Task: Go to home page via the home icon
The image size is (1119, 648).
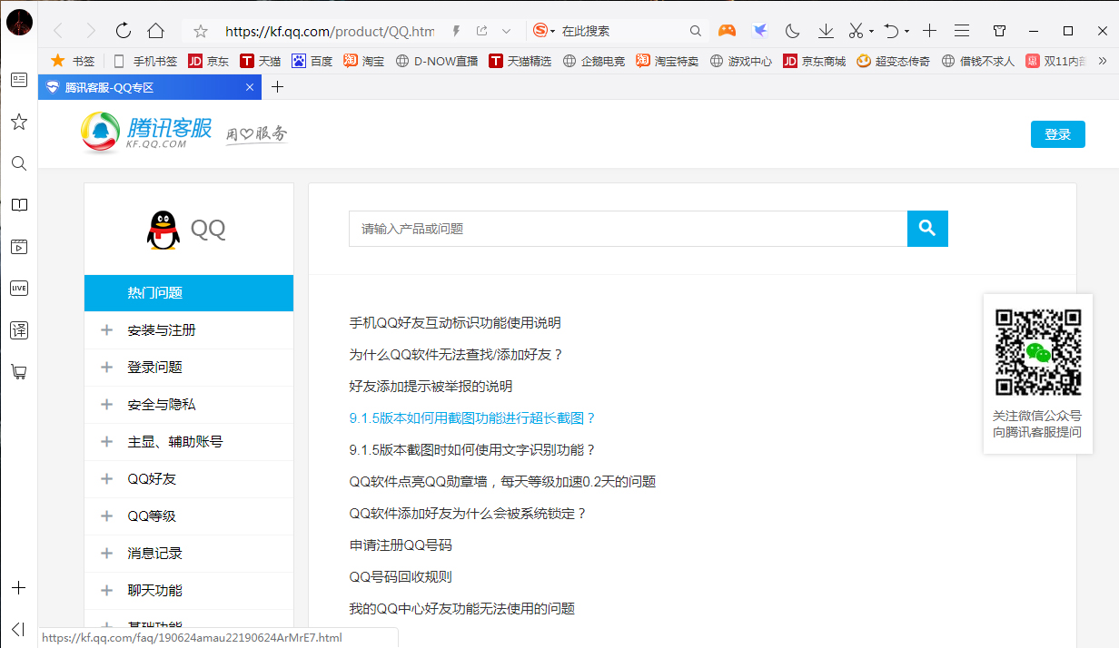Action: [155, 29]
